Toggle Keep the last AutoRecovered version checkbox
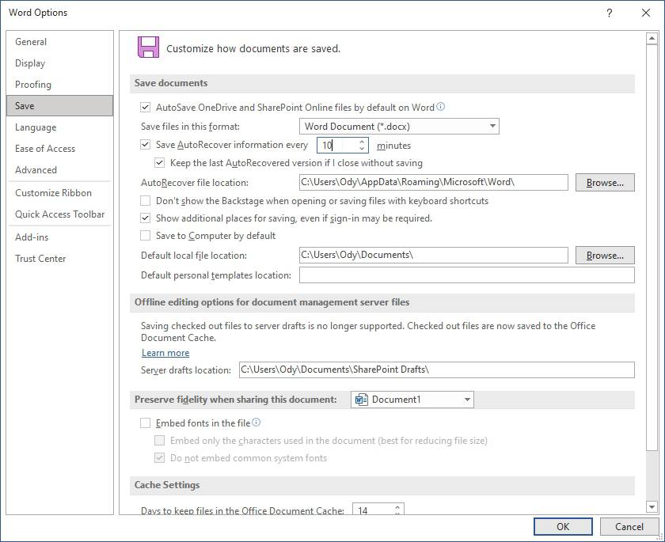 (x=159, y=163)
